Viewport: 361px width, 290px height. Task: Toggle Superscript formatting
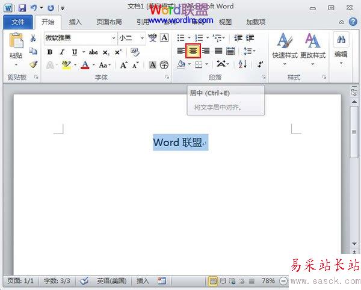[x=118, y=52]
